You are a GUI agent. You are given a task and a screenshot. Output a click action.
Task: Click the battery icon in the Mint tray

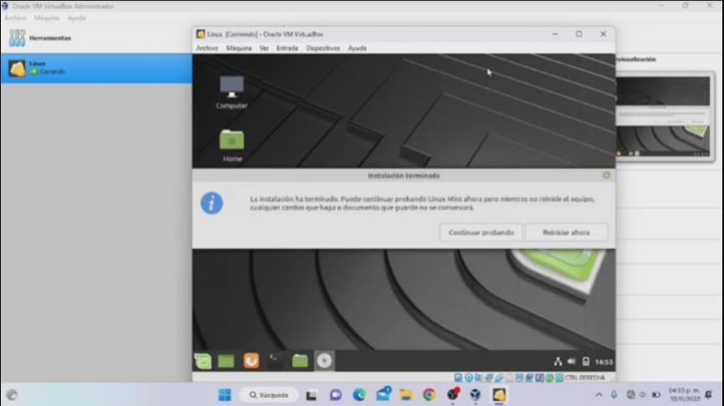(x=586, y=362)
